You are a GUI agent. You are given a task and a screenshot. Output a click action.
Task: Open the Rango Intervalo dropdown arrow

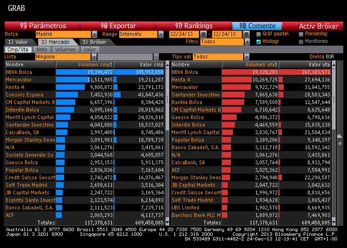(x=161, y=34)
